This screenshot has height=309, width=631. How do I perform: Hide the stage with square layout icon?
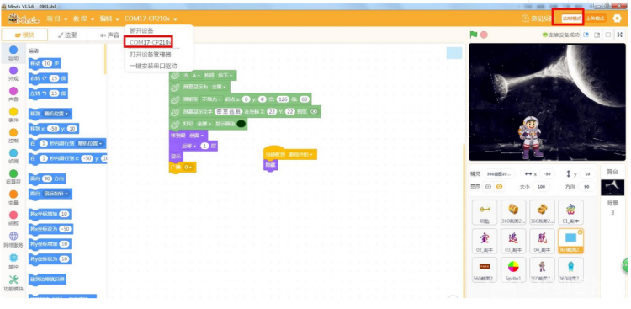(608, 35)
